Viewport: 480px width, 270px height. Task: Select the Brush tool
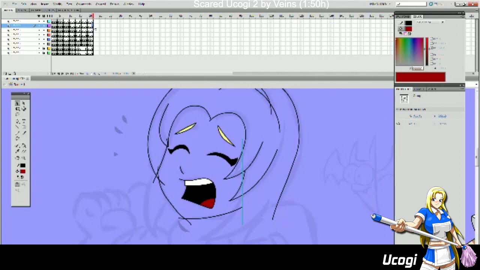24,133
